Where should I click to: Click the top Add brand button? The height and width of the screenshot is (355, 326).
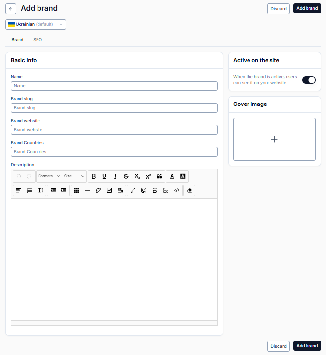click(307, 8)
